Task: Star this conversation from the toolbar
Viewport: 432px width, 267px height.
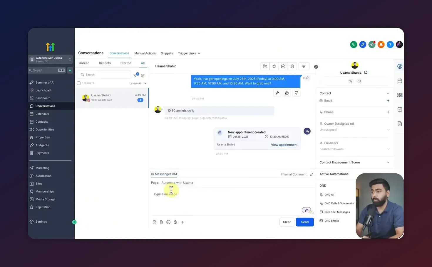Action: (x=274, y=66)
